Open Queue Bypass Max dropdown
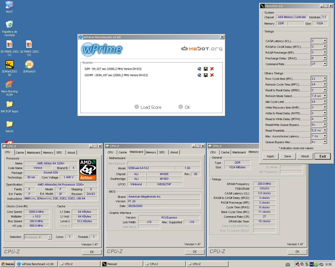Viewport: 335px width, 268px height. pyautogui.click(x=325, y=142)
